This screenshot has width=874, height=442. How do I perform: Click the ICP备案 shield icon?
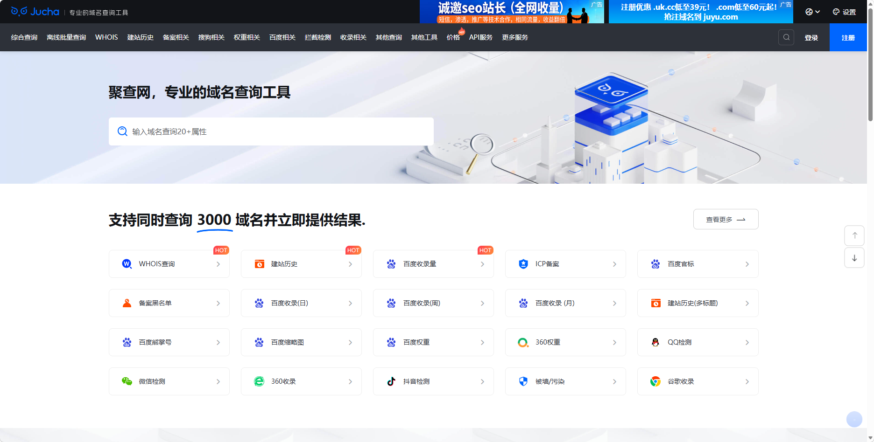pos(523,263)
